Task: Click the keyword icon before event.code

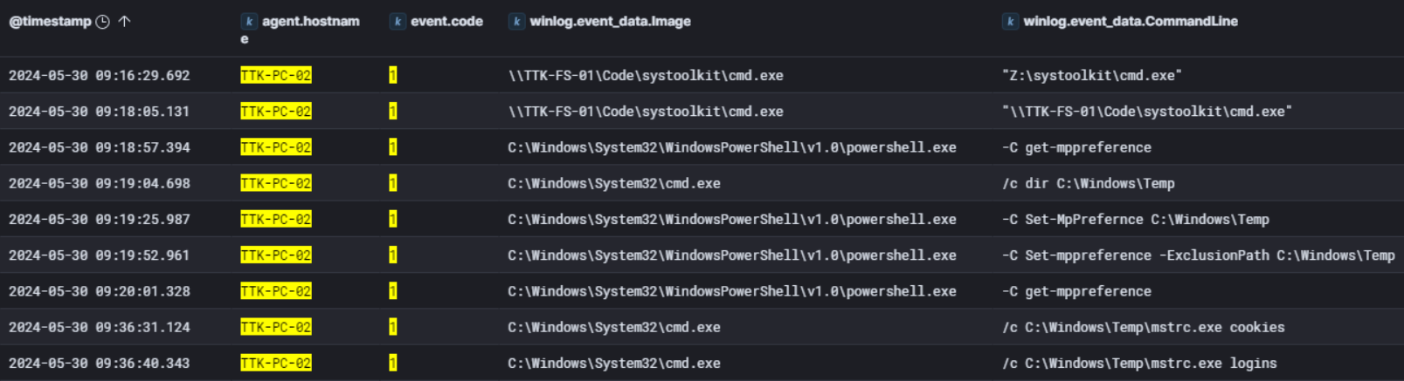Action: point(398,22)
